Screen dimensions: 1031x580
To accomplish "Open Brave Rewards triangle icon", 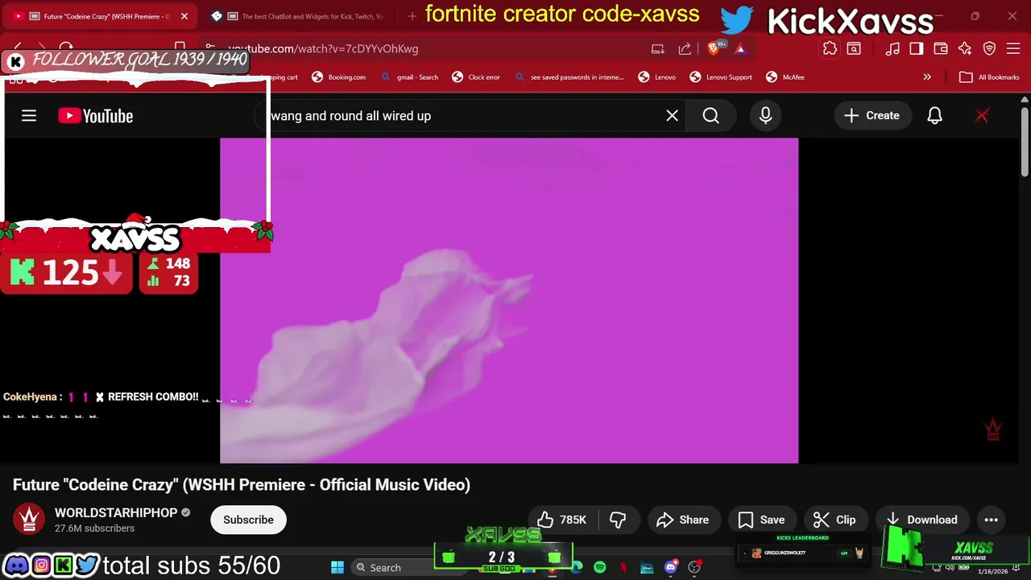I will (x=740, y=48).
